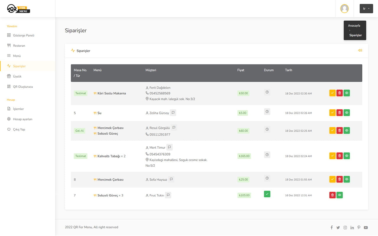Select Siparişler in the sidebar
This screenshot has height=236, width=378.
coord(19,66)
